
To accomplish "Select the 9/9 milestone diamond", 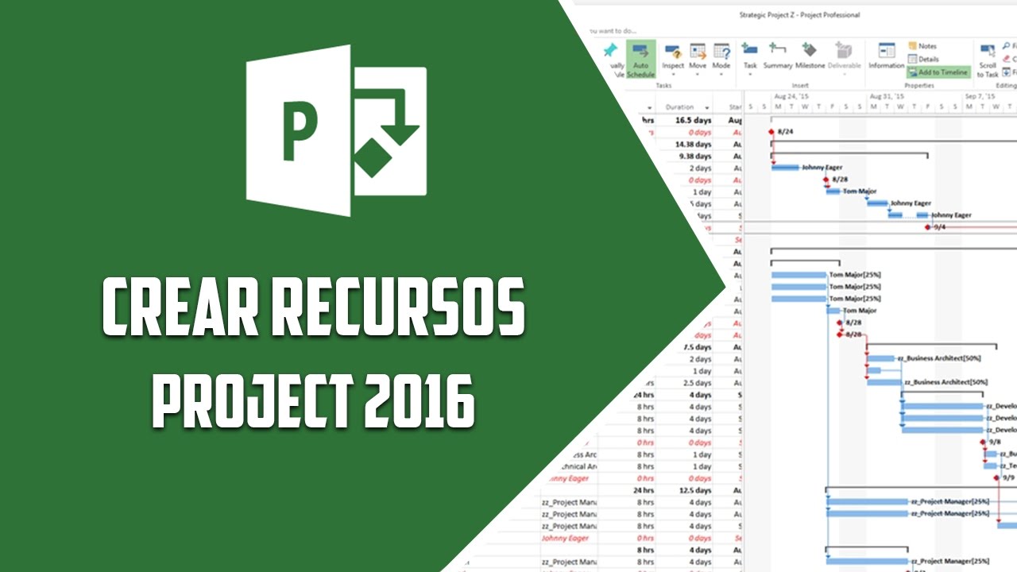I will click(996, 477).
